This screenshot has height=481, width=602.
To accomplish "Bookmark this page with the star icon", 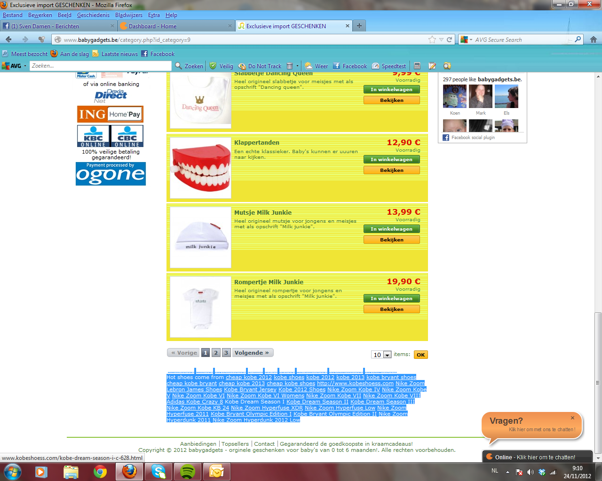I will [x=432, y=40].
